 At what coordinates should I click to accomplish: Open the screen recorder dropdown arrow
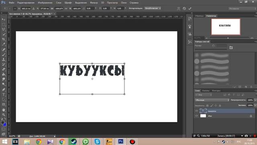pos(242,136)
